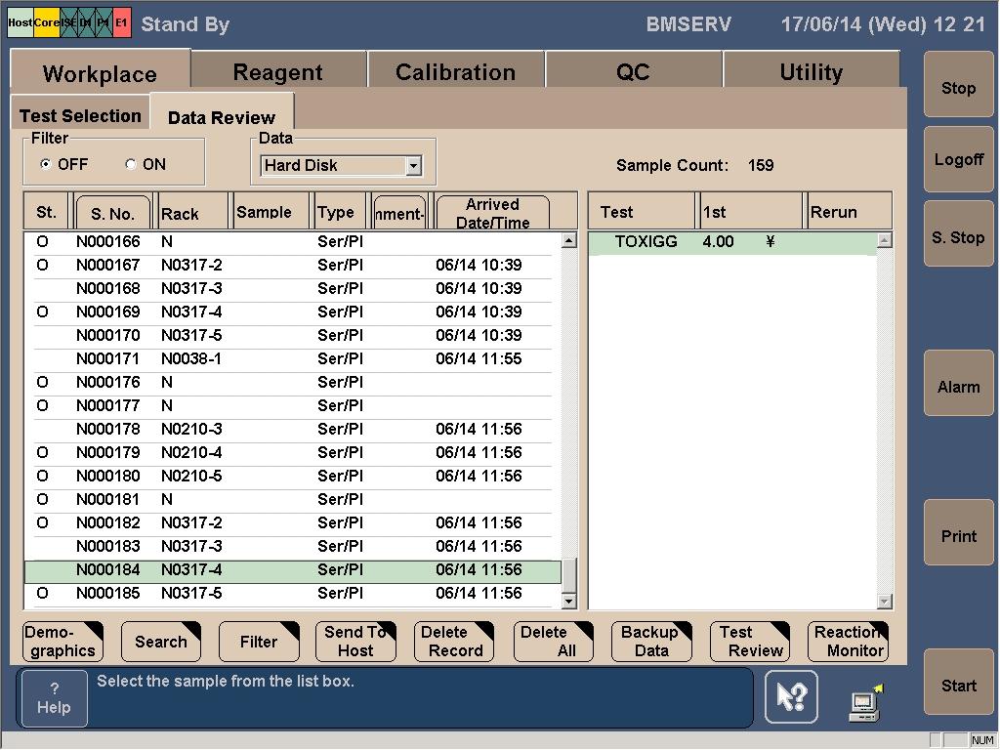
Task: Set Filter to OFF
Action: pos(63,164)
